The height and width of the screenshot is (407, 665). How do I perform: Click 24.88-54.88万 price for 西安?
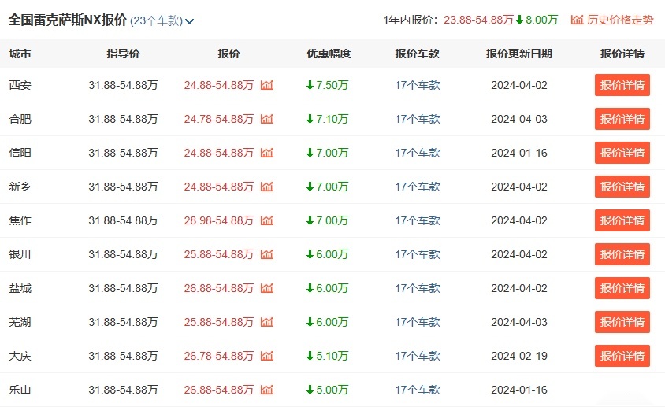coord(219,85)
